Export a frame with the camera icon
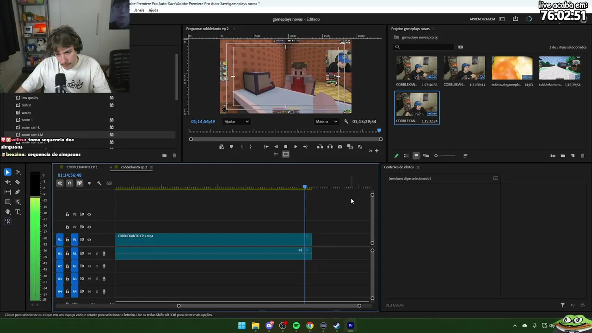The height and width of the screenshot is (333, 592). point(340,147)
